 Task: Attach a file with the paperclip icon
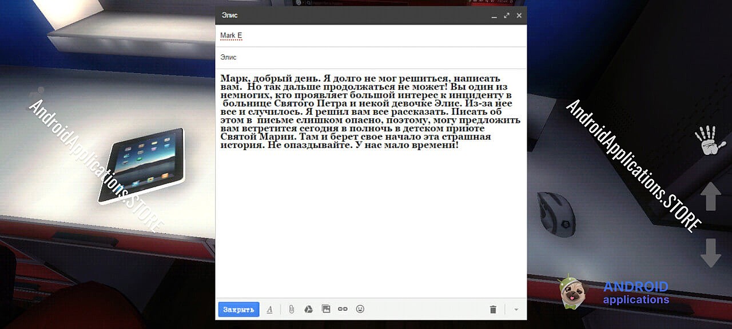pyautogui.click(x=291, y=310)
